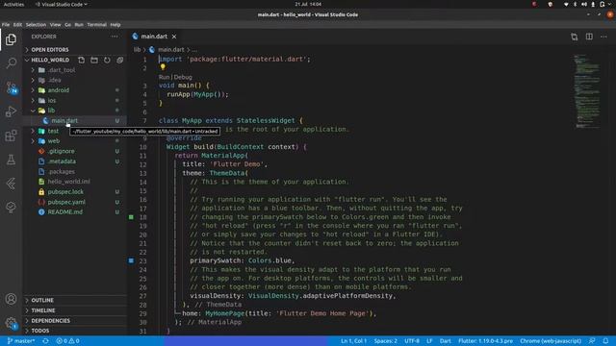Viewport: 616px width, 346px height.
Task: Select the main.dart editor tab
Action: (x=154, y=37)
